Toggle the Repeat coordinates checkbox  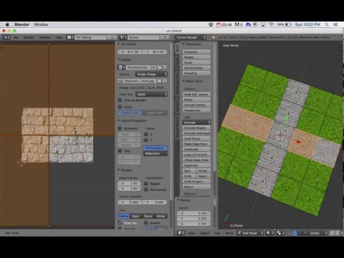(x=146, y=183)
